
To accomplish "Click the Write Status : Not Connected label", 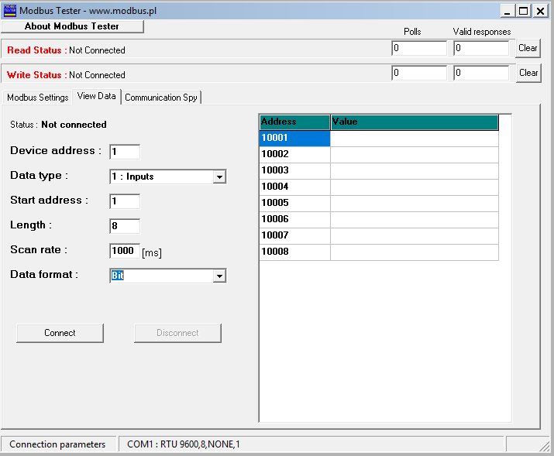I will pos(66,75).
